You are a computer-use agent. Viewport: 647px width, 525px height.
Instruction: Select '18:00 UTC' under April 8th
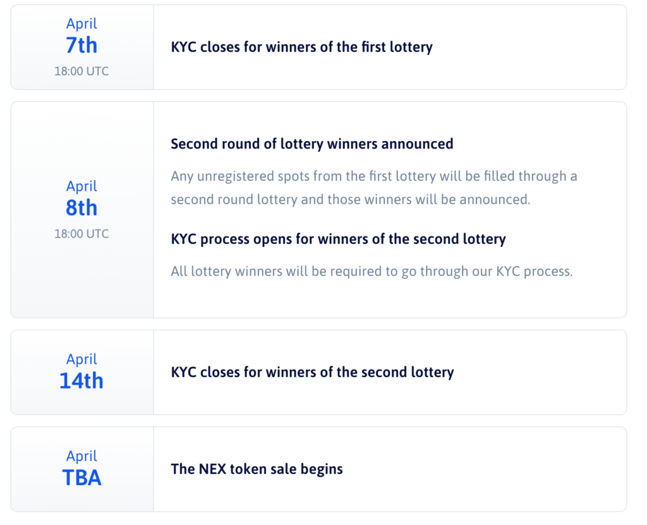tap(82, 234)
